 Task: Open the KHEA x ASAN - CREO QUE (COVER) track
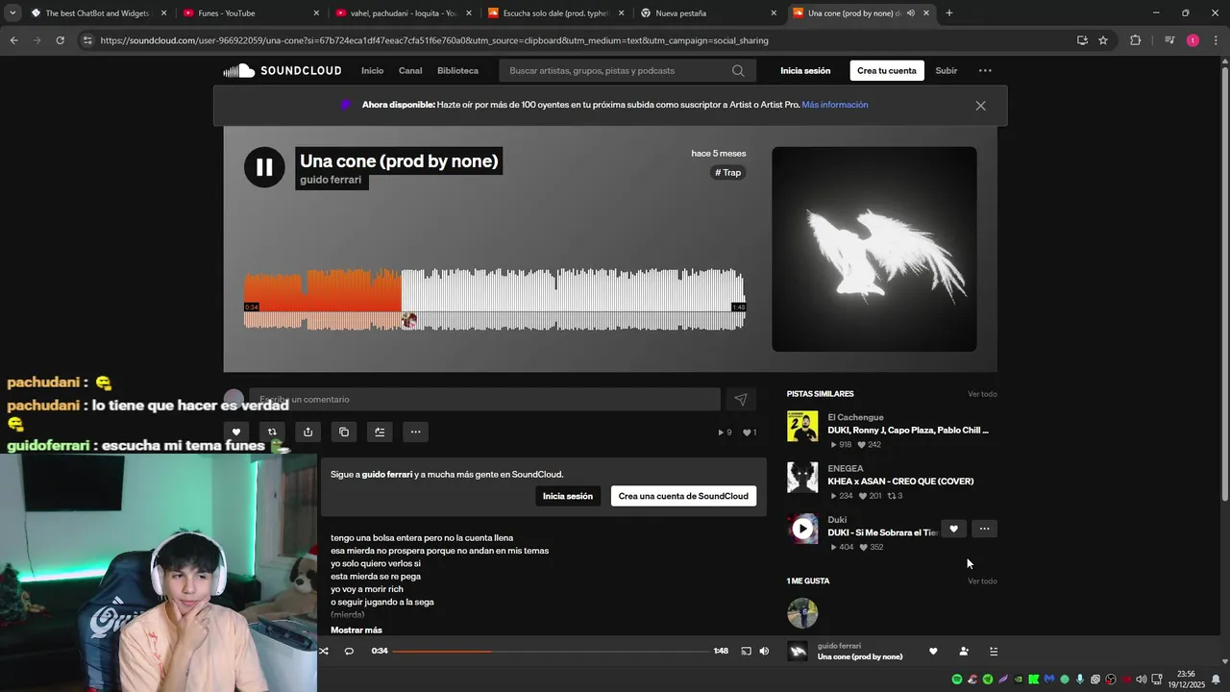[x=900, y=482]
